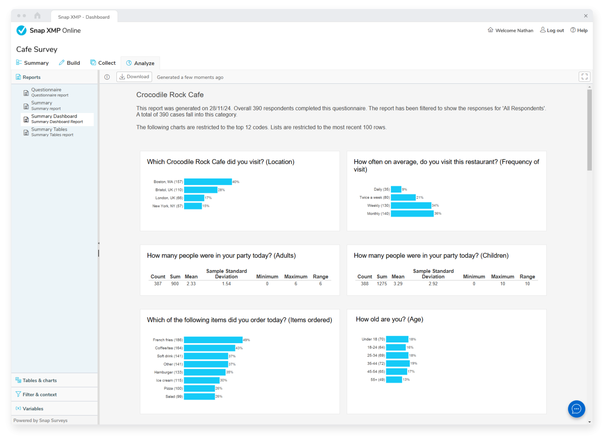The image size is (607, 441).
Task: Click the report vertical scrollbar thumb
Action: [x=589, y=130]
